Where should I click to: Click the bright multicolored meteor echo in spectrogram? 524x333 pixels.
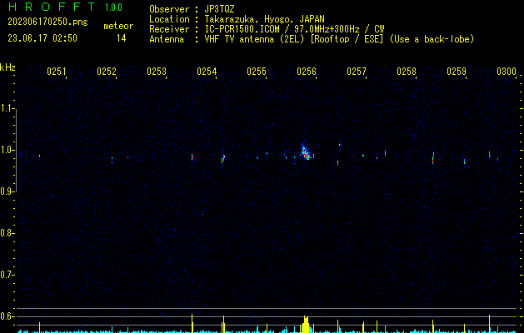pos(306,152)
